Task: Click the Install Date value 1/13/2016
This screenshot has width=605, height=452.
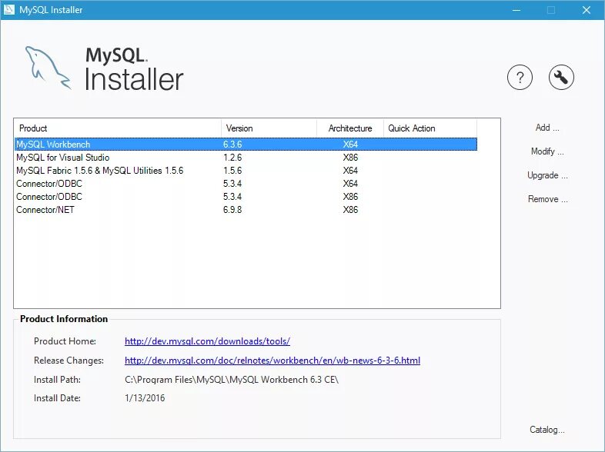Action: pos(145,398)
